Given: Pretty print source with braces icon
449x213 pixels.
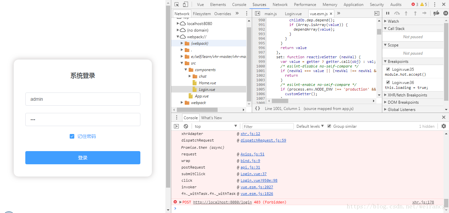Looking at the screenshot, I should coord(258,108).
